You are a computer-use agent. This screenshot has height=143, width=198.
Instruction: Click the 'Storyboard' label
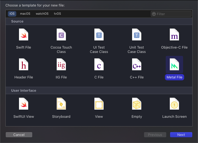(61, 117)
